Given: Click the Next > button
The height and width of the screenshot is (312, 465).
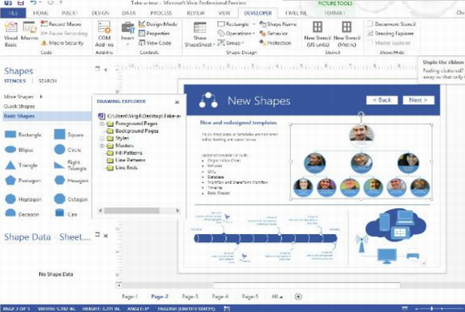Looking at the screenshot, I should click(x=418, y=100).
